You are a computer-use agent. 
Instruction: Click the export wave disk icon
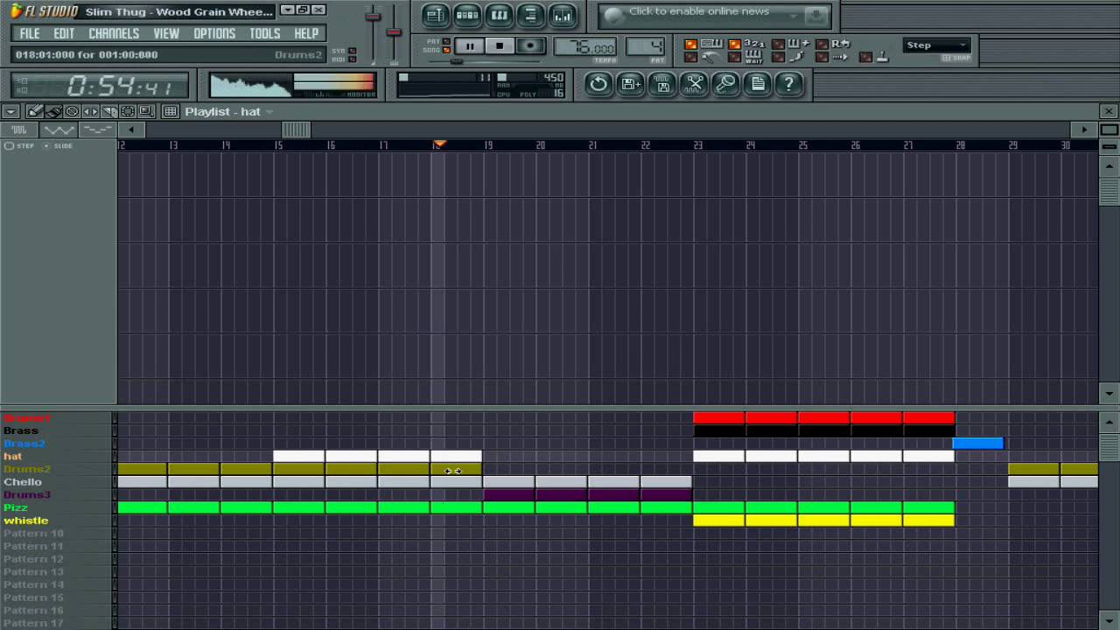[x=662, y=84]
